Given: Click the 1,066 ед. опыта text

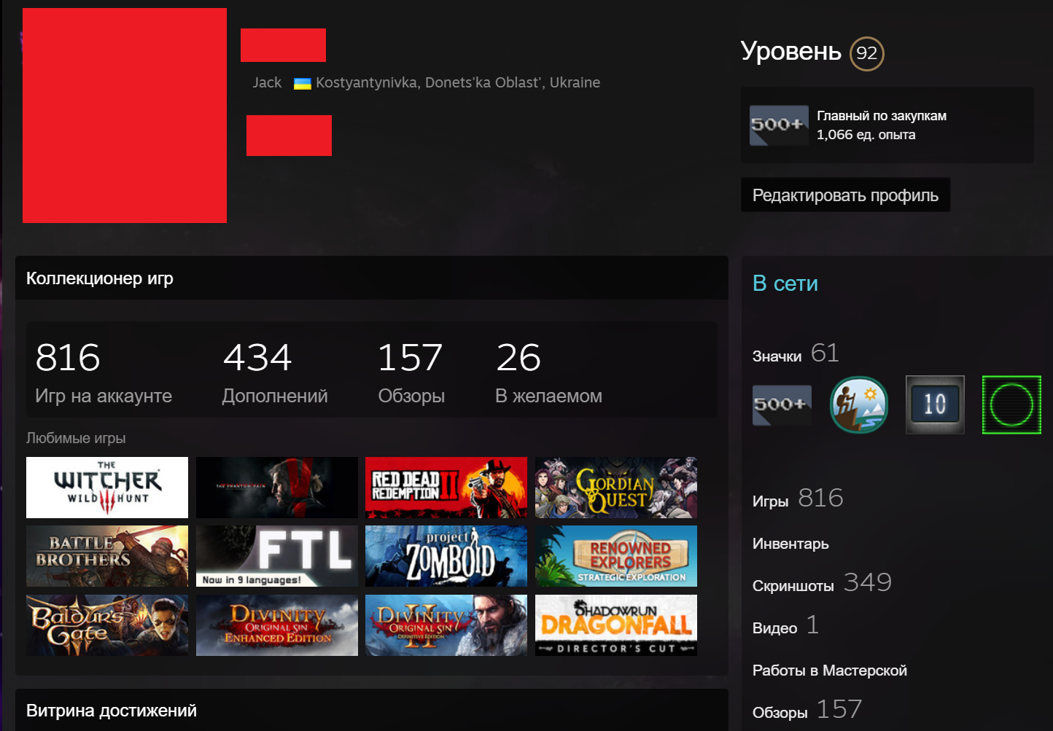Looking at the screenshot, I should [866, 135].
